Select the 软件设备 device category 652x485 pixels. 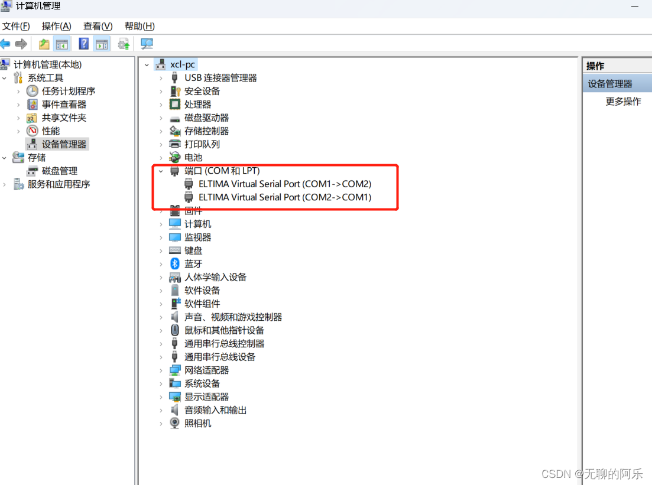(x=202, y=291)
